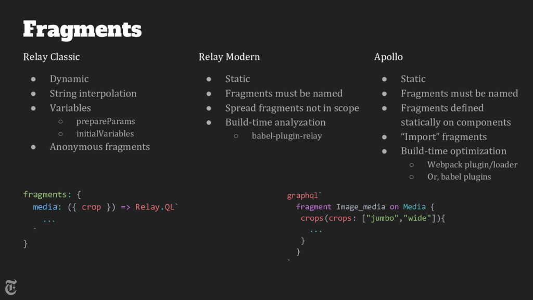Click the initialVariables sub-bullet

(105, 134)
